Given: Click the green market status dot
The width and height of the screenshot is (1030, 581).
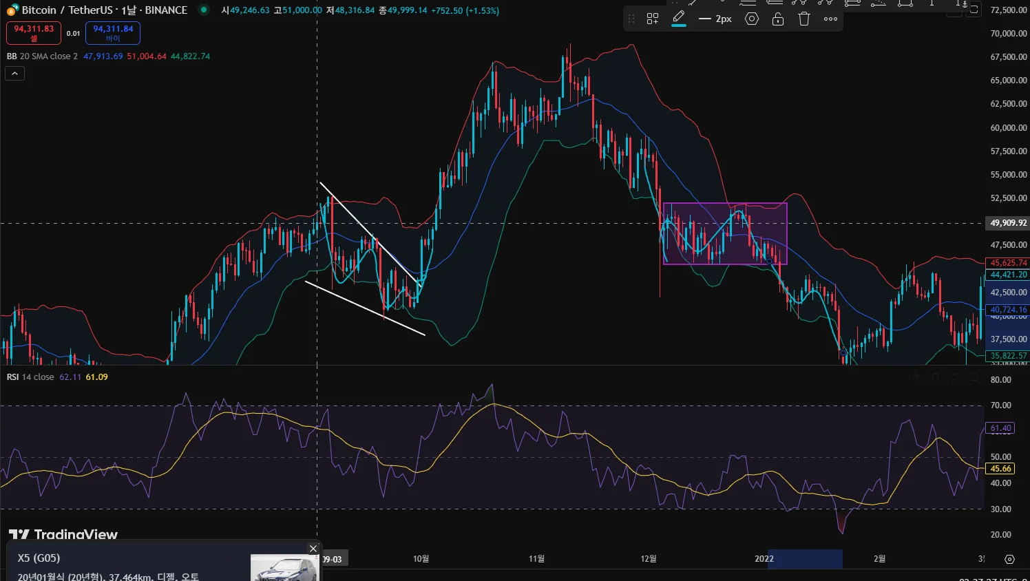Looking at the screenshot, I should point(204,10).
